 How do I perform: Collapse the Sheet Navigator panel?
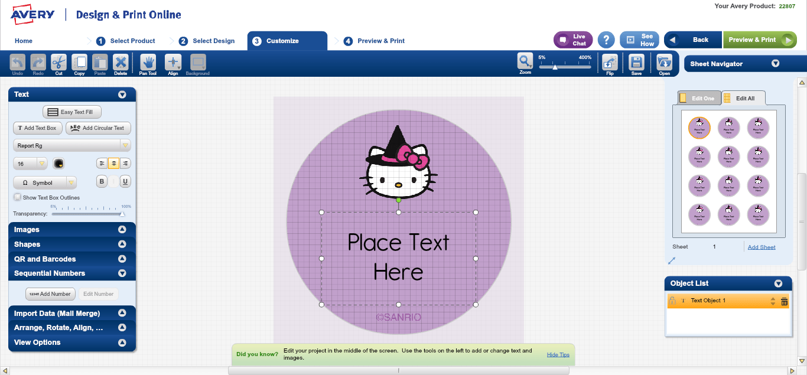(x=776, y=64)
